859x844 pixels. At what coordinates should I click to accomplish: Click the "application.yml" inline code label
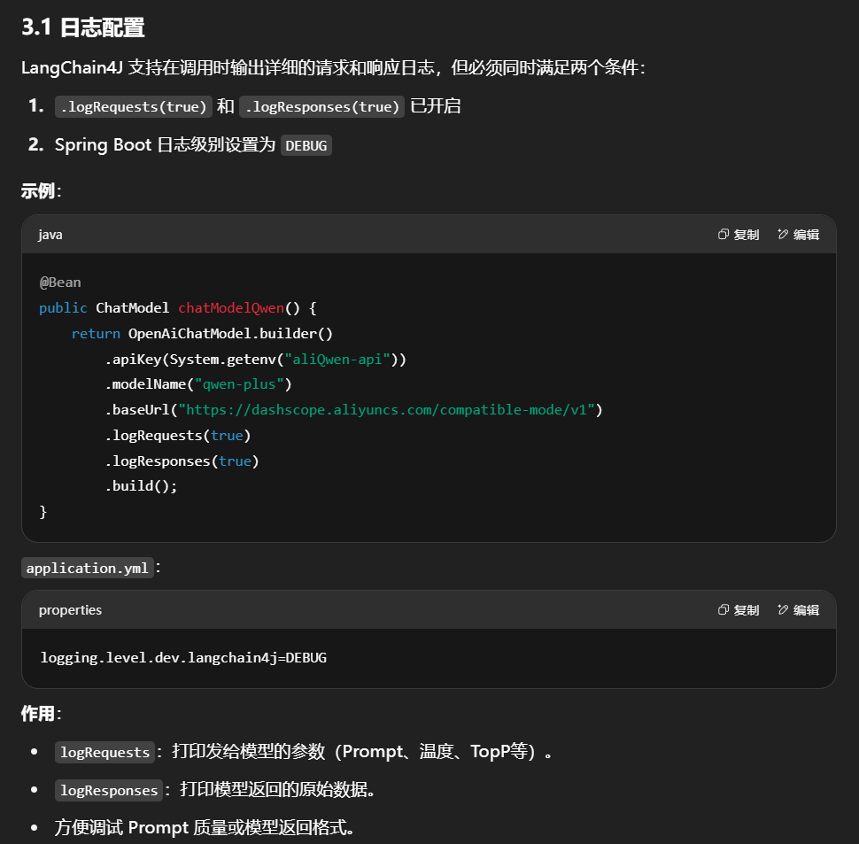(x=88, y=569)
